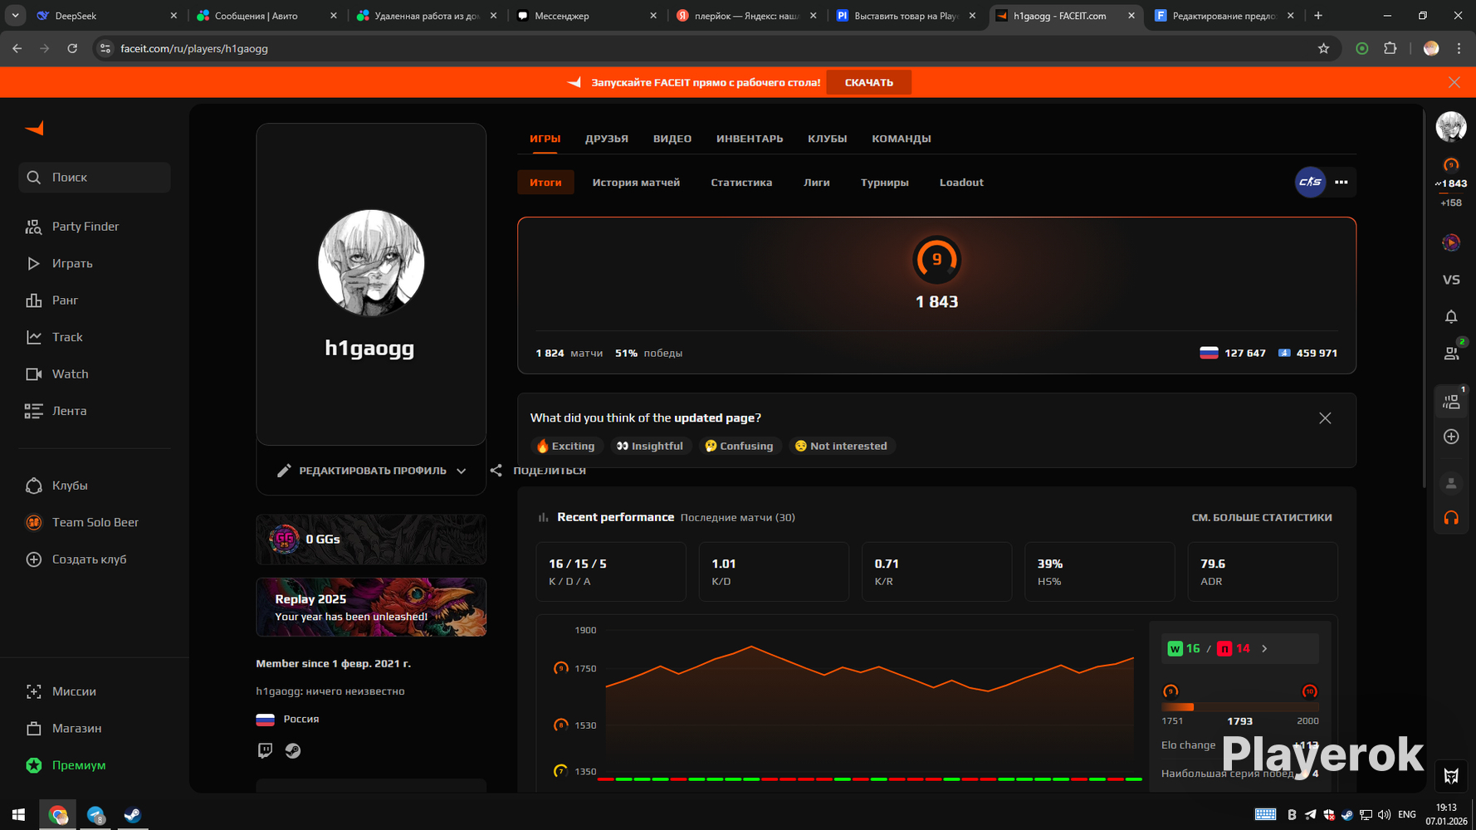
Task: Choose the Confusing feedback option
Action: [x=739, y=446]
